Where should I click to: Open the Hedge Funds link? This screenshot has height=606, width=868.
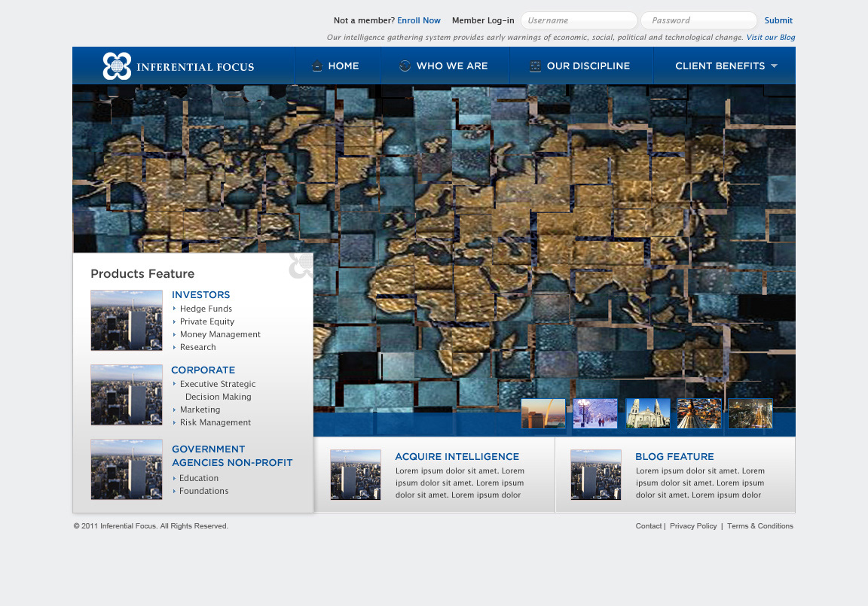tap(206, 309)
